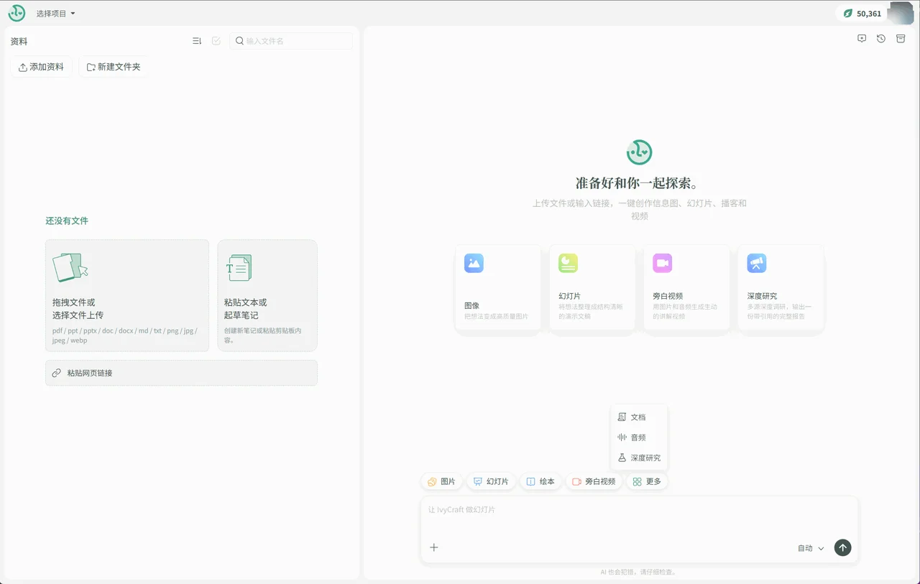The height and width of the screenshot is (584, 920).
Task: Open the 自动 mode dropdown
Action: [811, 548]
